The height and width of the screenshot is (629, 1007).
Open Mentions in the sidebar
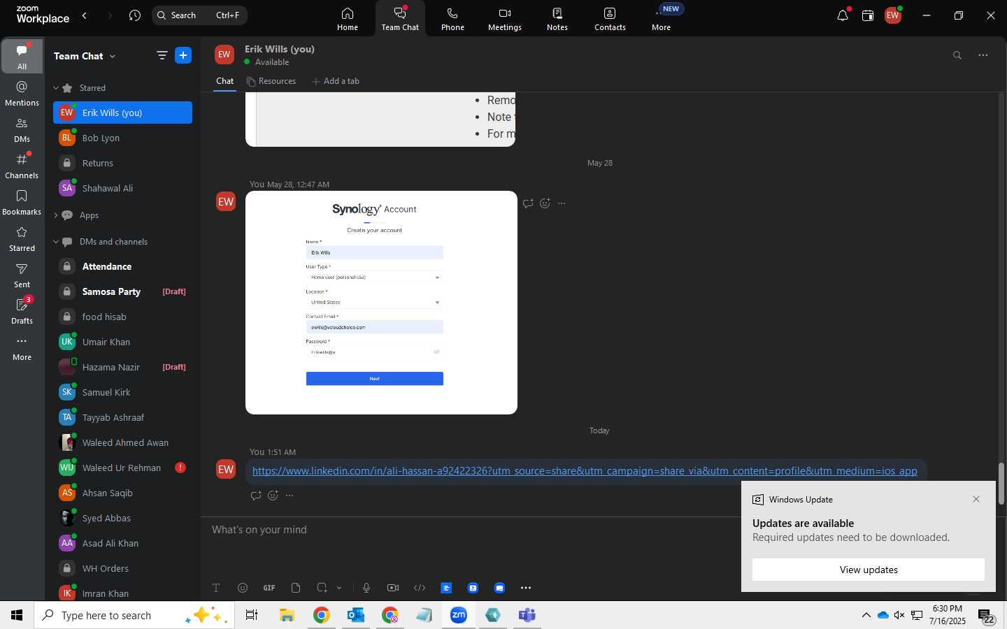[x=22, y=93]
